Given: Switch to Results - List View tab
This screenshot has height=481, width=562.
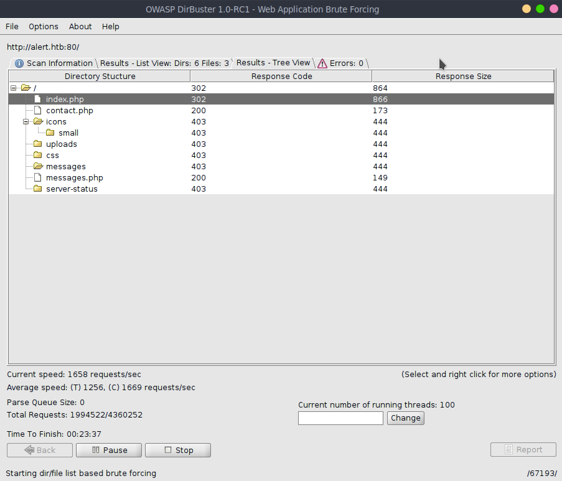Looking at the screenshot, I should point(164,63).
